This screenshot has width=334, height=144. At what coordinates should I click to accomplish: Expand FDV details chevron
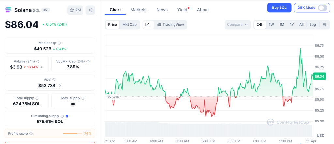[60, 86]
